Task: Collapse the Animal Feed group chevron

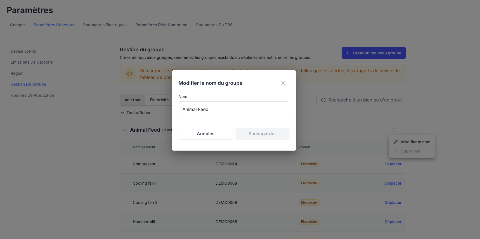Action: (x=125, y=130)
